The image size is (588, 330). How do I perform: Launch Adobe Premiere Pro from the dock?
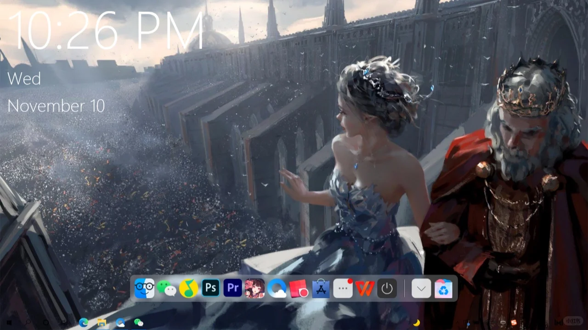tap(232, 288)
